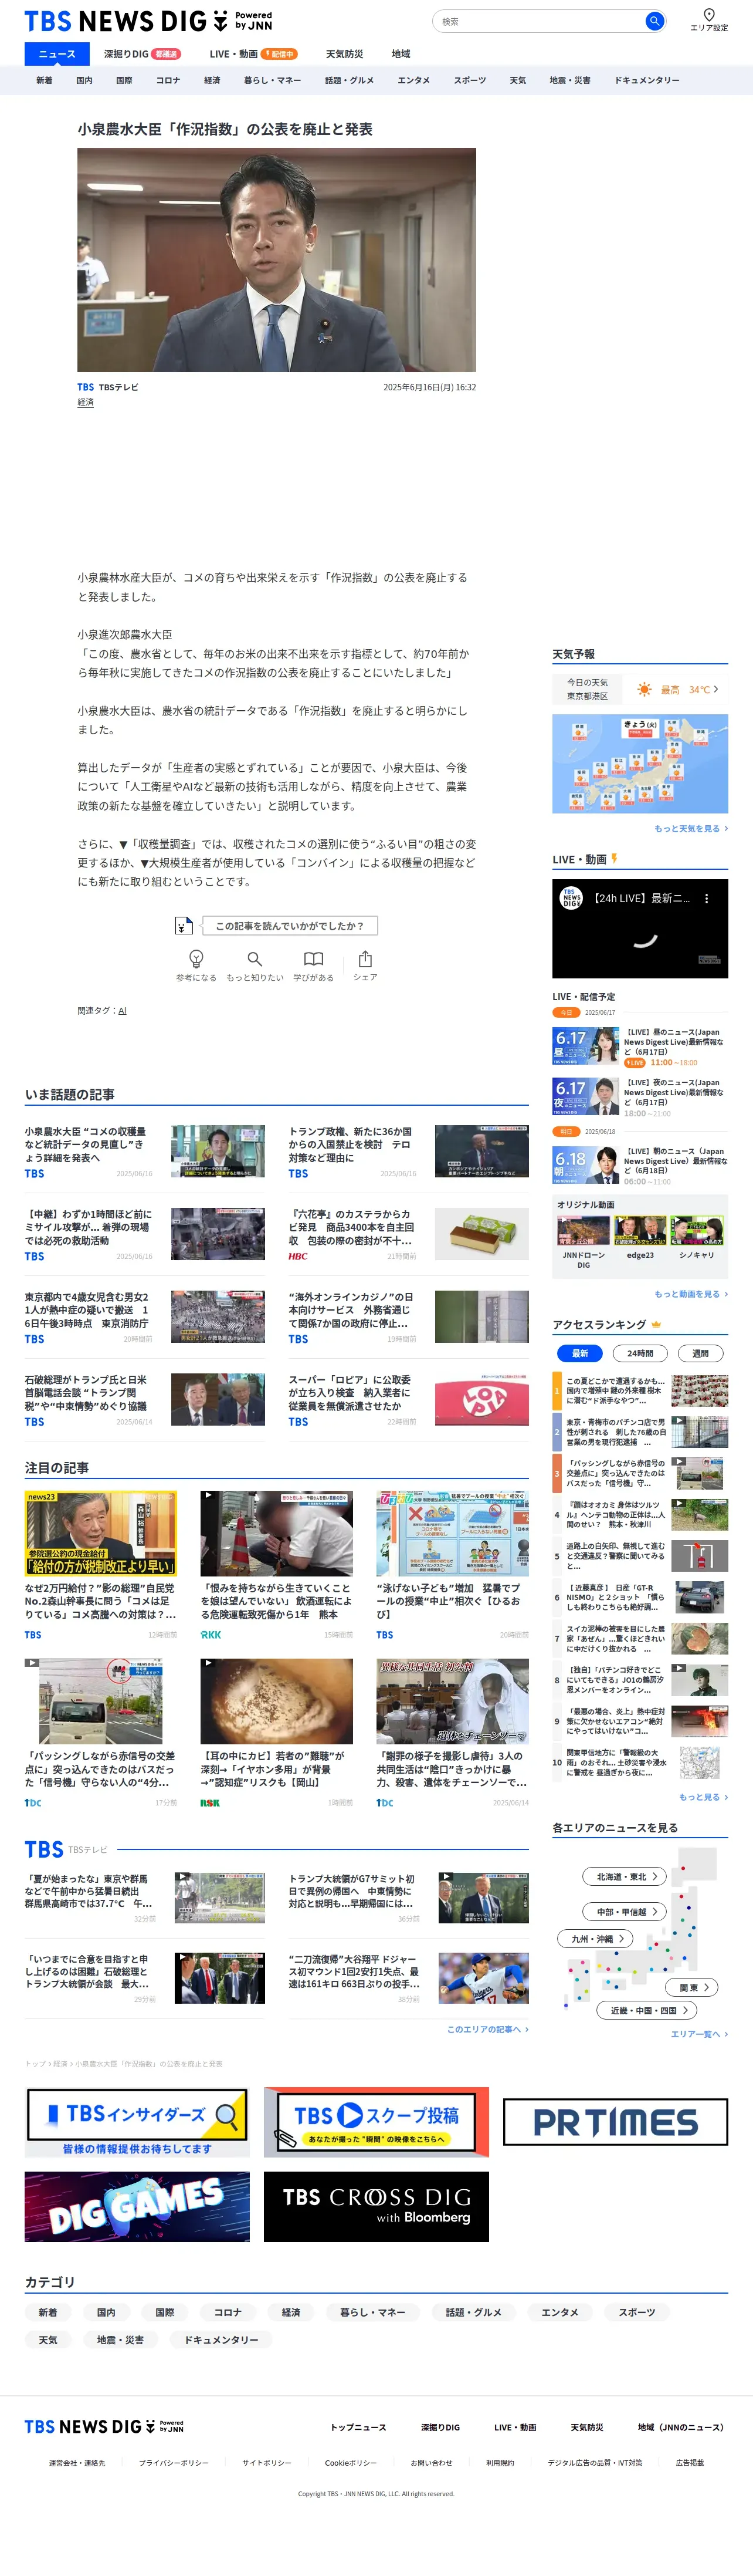This screenshot has width=753, height=2576.
Task: Open the TBSインサイダーズ banner
Action: (x=137, y=2122)
